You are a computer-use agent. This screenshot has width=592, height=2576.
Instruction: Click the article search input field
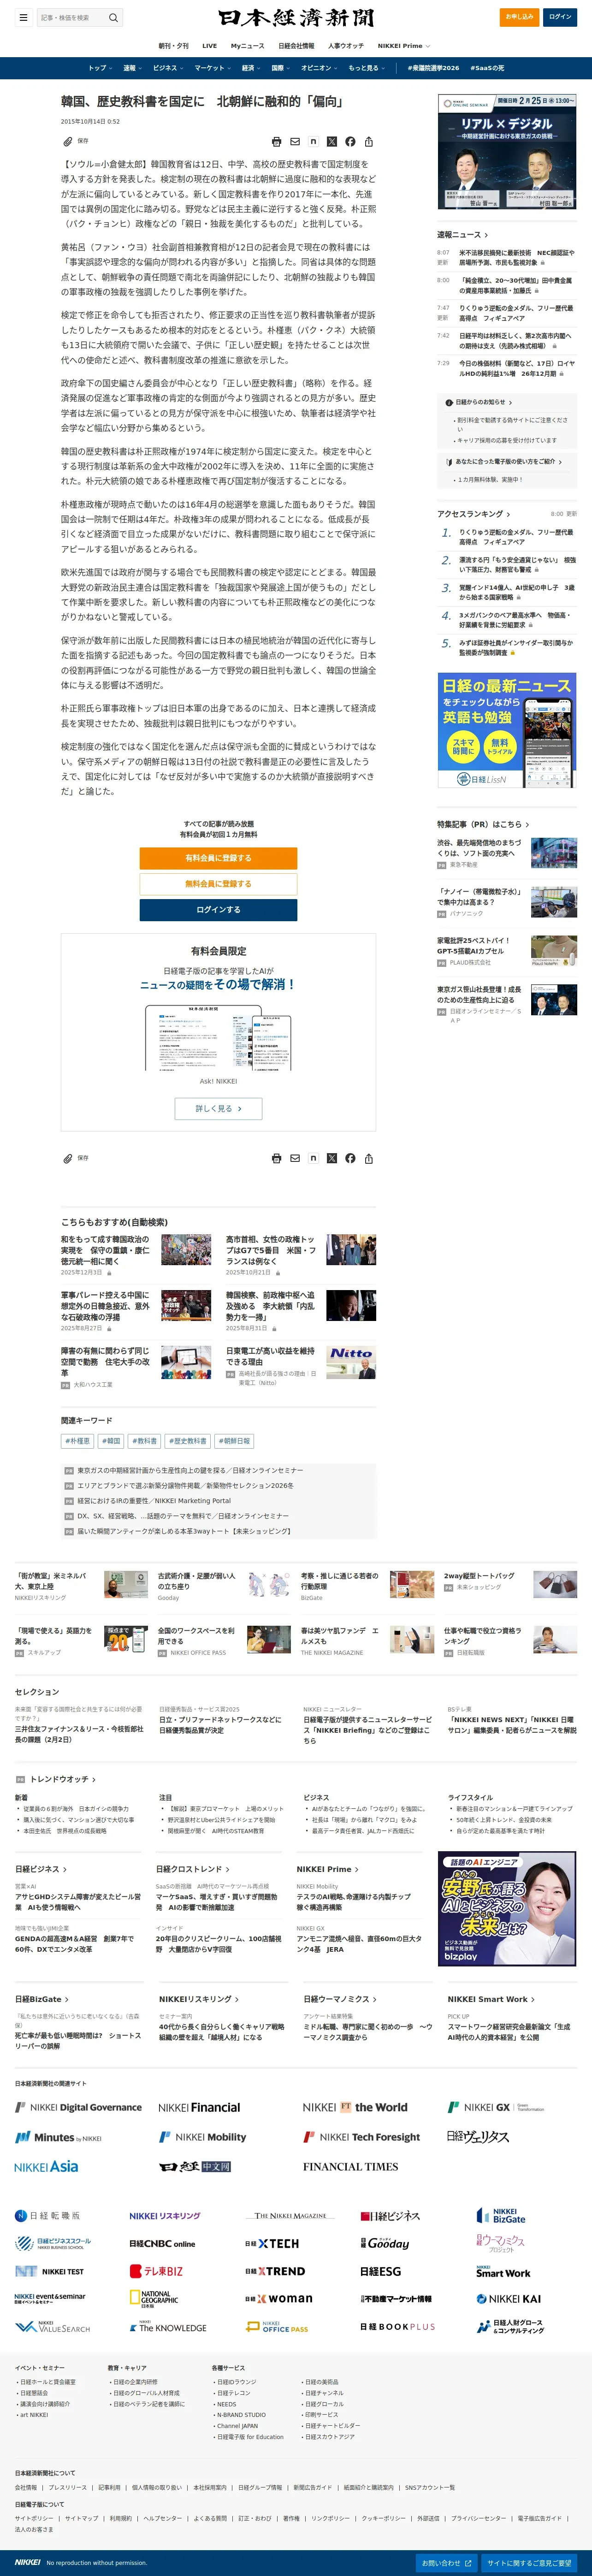pos(72,17)
